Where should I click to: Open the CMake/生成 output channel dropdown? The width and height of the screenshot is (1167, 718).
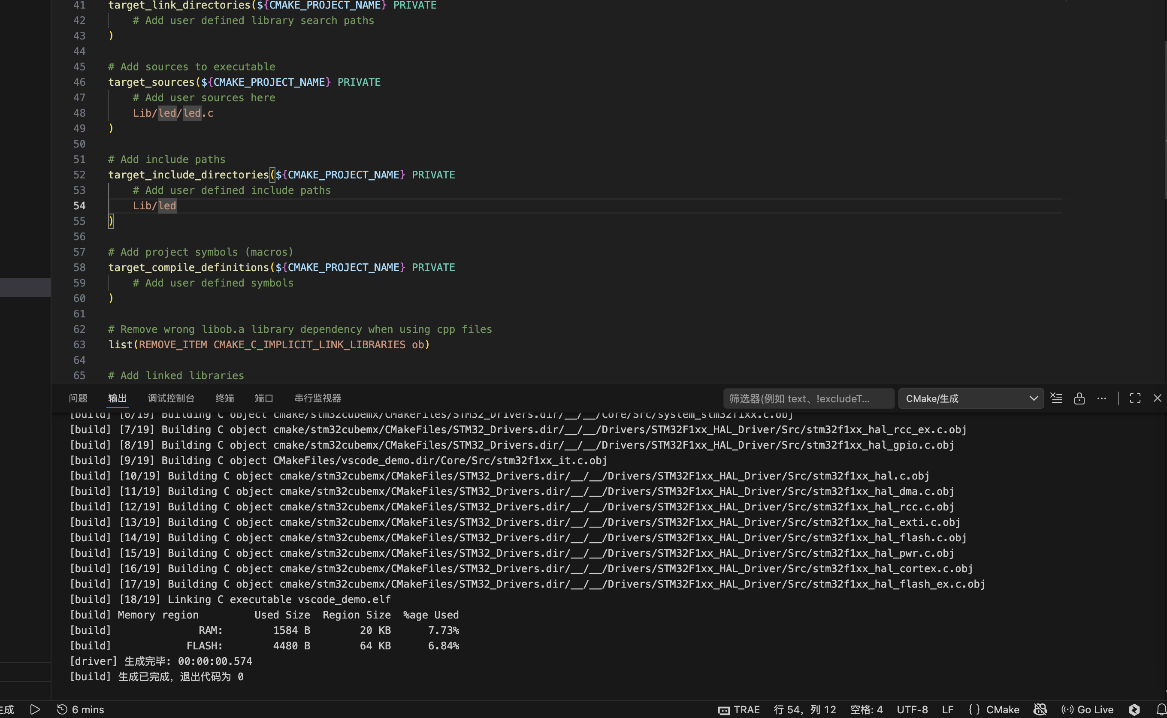(971, 398)
